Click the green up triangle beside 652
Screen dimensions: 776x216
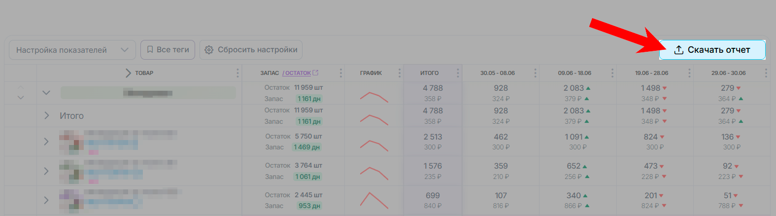coord(585,167)
